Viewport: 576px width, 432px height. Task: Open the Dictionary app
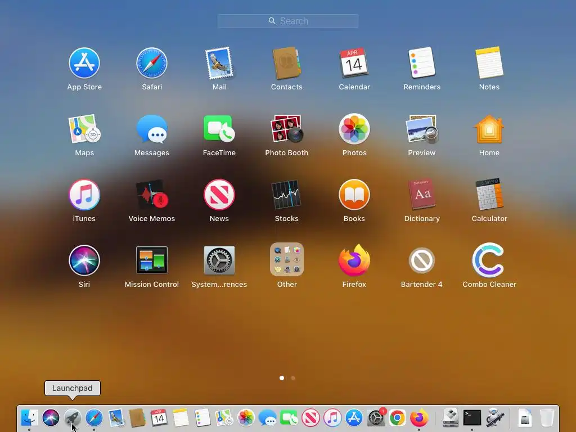pyautogui.click(x=422, y=194)
